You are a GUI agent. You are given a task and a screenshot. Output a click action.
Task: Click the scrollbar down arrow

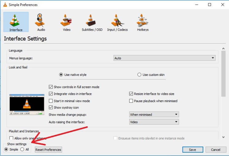click(223, 137)
